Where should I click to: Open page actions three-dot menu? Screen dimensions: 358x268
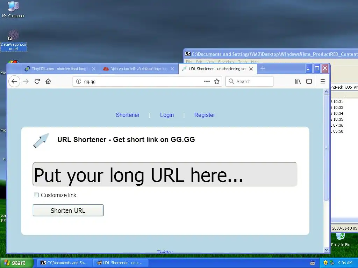207,81
